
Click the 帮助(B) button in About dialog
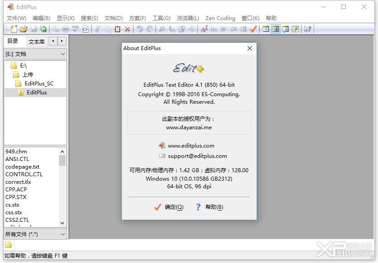pyautogui.click(x=210, y=207)
